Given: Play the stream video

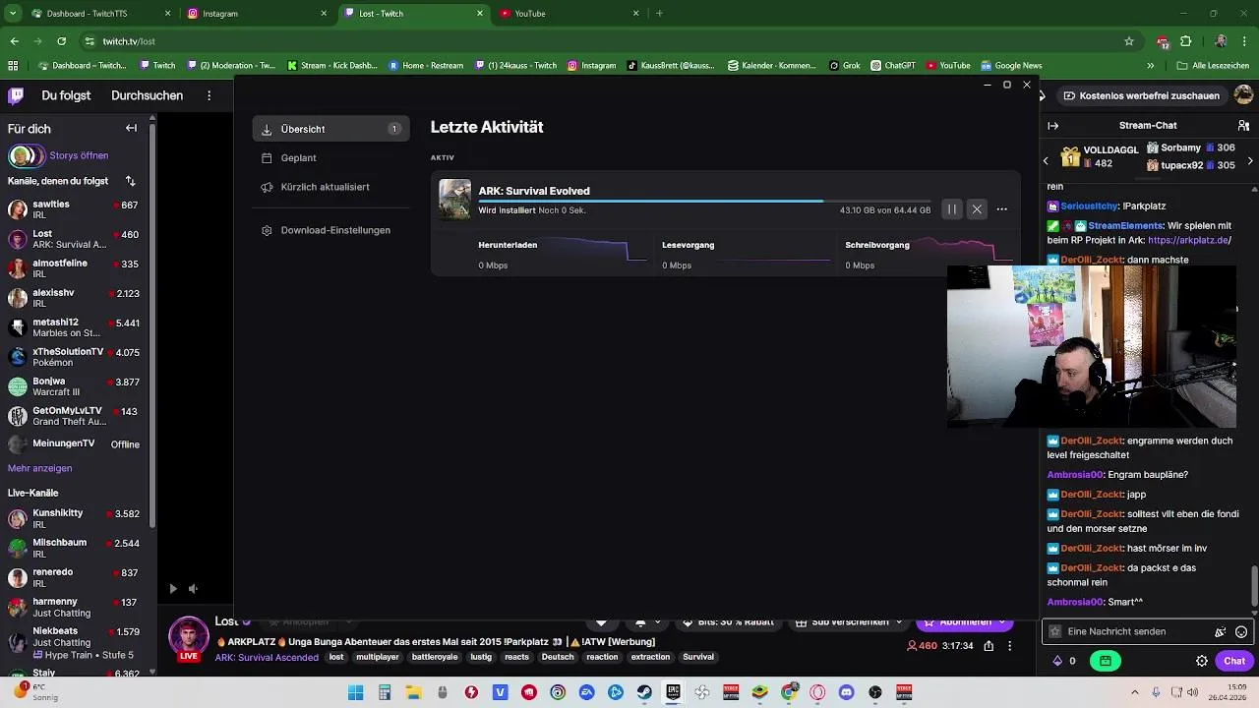Looking at the screenshot, I should (173, 589).
